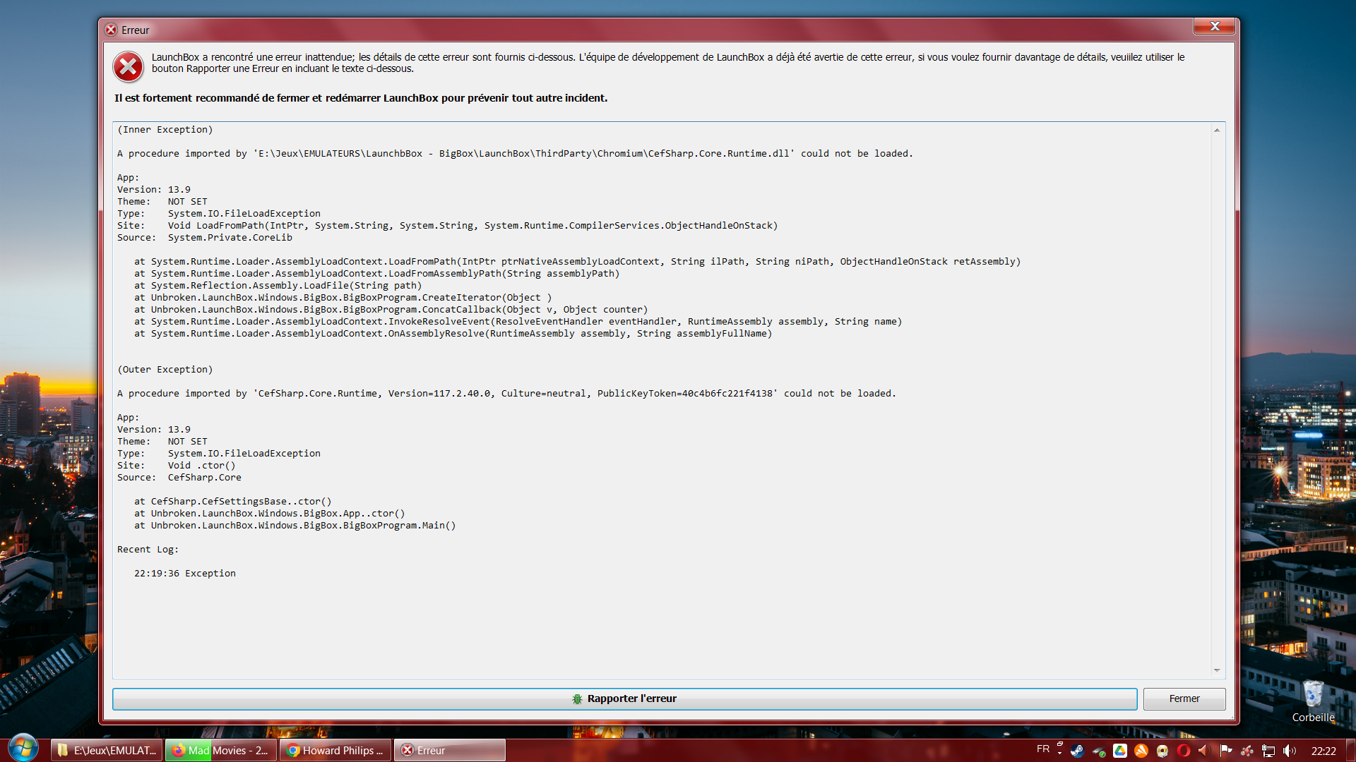Click the 'at CefSharp.CefSettingsBase..ctor()' stack line
Screen dimensions: 1356x762
pyautogui.click(x=233, y=502)
